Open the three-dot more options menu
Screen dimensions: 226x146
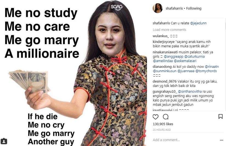221,140
